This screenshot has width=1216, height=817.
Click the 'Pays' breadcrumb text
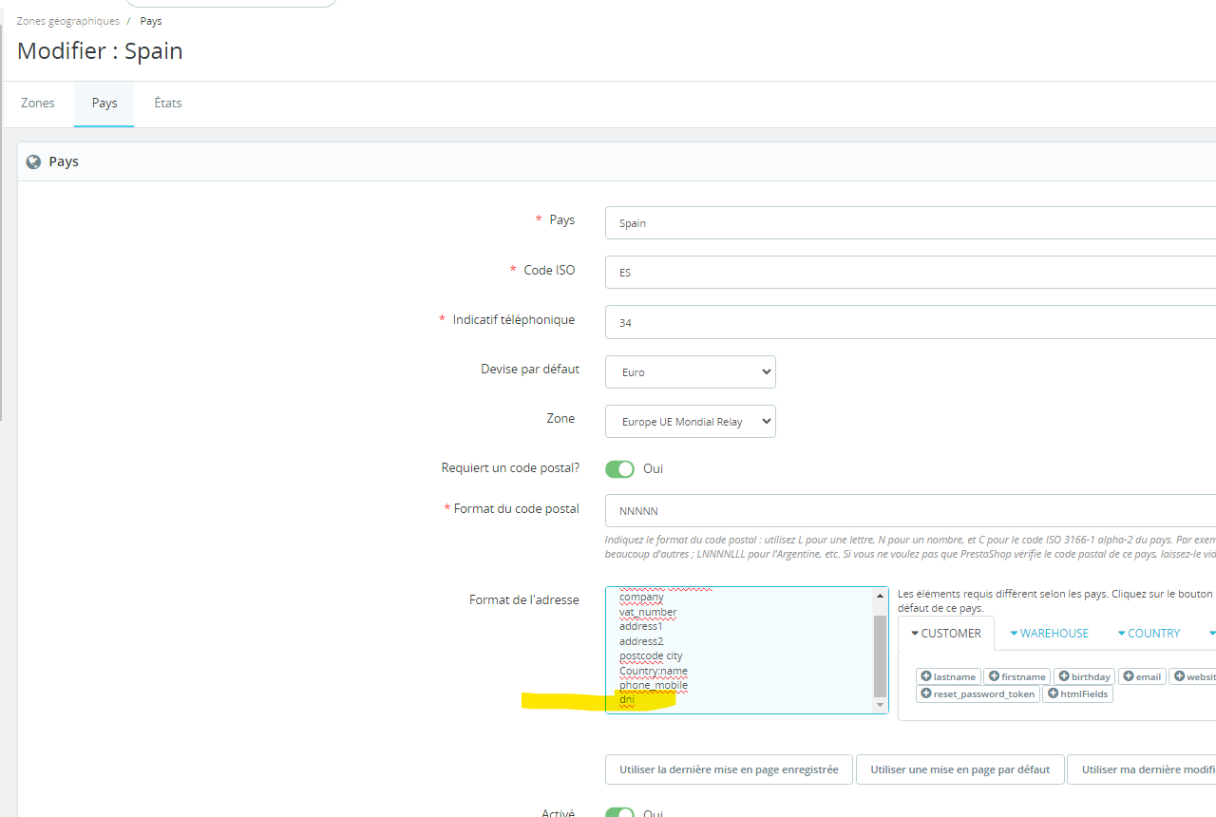click(151, 21)
